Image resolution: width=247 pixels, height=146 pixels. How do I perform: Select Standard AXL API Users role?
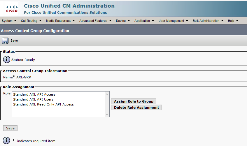coord(33,99)
